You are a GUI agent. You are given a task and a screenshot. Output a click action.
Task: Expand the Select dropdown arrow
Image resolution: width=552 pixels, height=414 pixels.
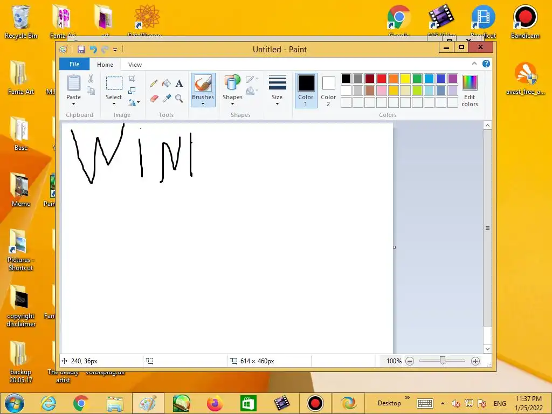pyautogui.click(x=114, y=104)
